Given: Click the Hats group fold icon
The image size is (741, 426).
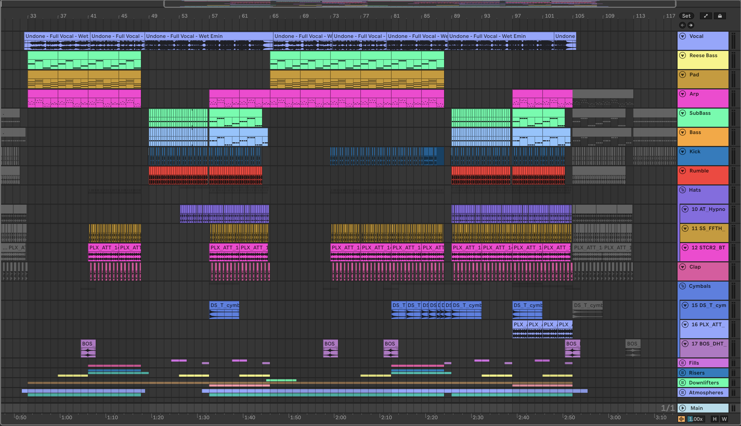Looking at the screenshot, I should click(x=683, y=190).
